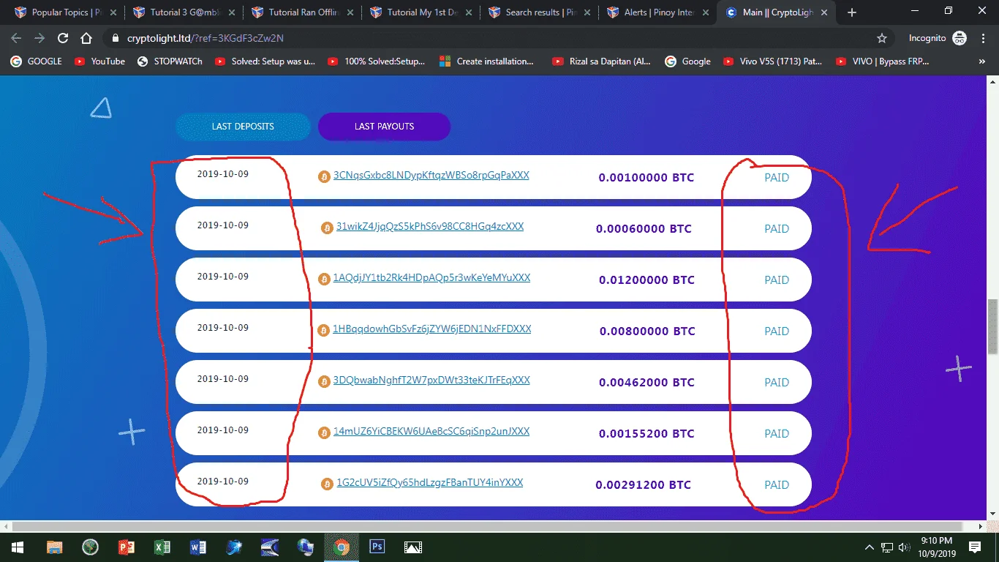Open the taskbar clock and calendar
This screenshot has width=999, height=562.
tap(935, 547)
